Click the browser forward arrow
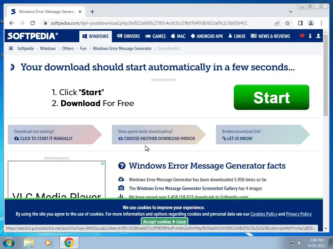333x249 pixels. click(x=22, y=23)
